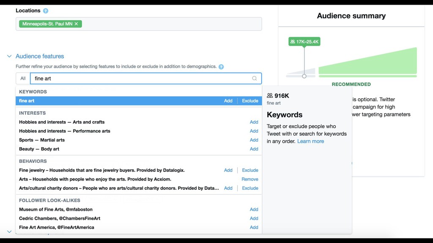Add the Arts and crafts interest
The height and width of the screenshot is (243, 433).
point(254,122)
